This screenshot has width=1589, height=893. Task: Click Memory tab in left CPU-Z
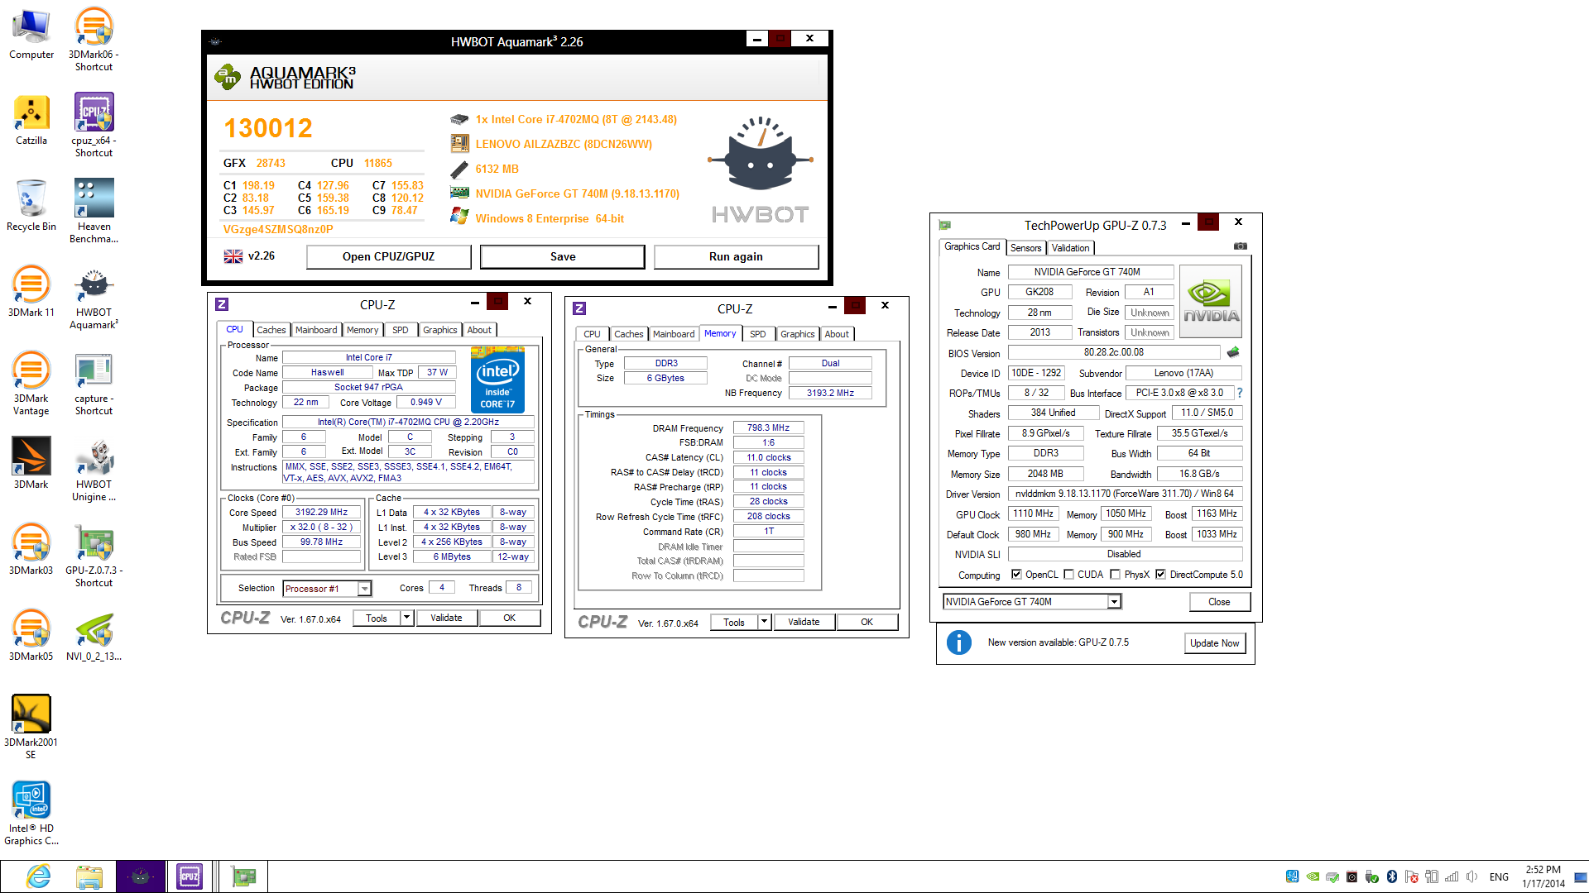coord(362,330)
